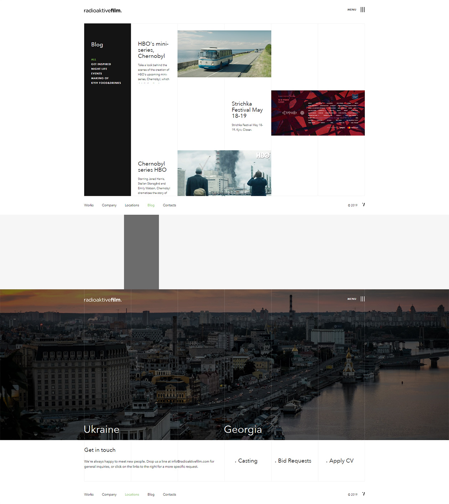Open the HBO's mini-series Chernobyl article title
The height and width of the screenshot is (504, 449).
click(x=153, y=50)
